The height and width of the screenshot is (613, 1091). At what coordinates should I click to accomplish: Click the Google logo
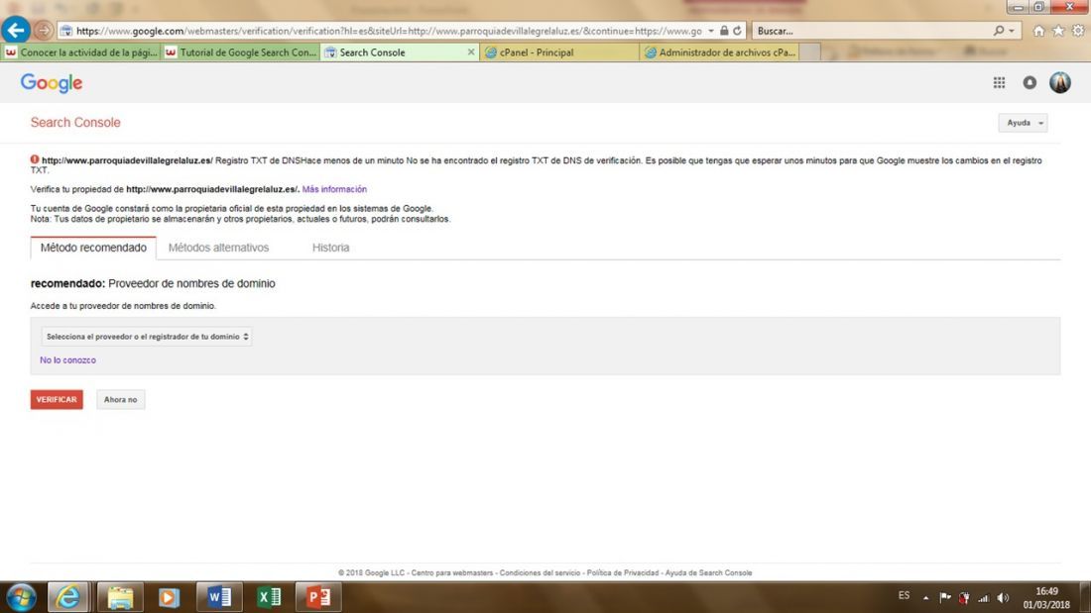click(52, 83)
